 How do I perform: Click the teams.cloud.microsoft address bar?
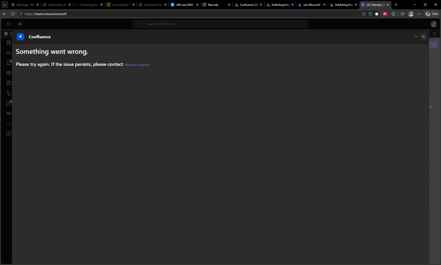[x=46, y=14]
